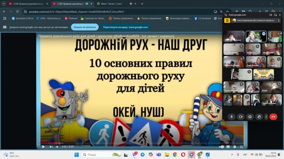Reload the YouTube page
Screen dimensions: 284x159
17,12
